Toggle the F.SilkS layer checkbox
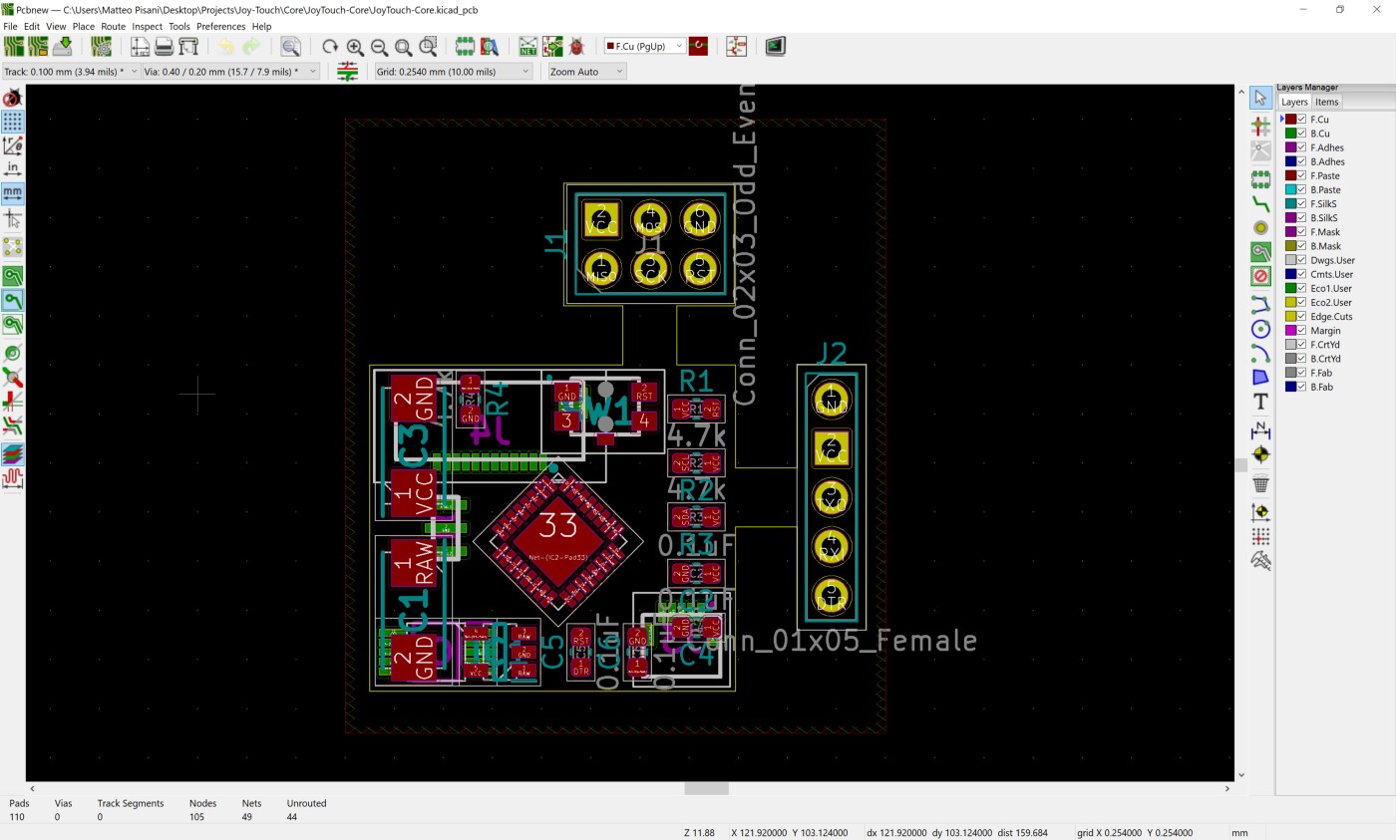Screen dimensions: 1396x840 [1302, 204]
